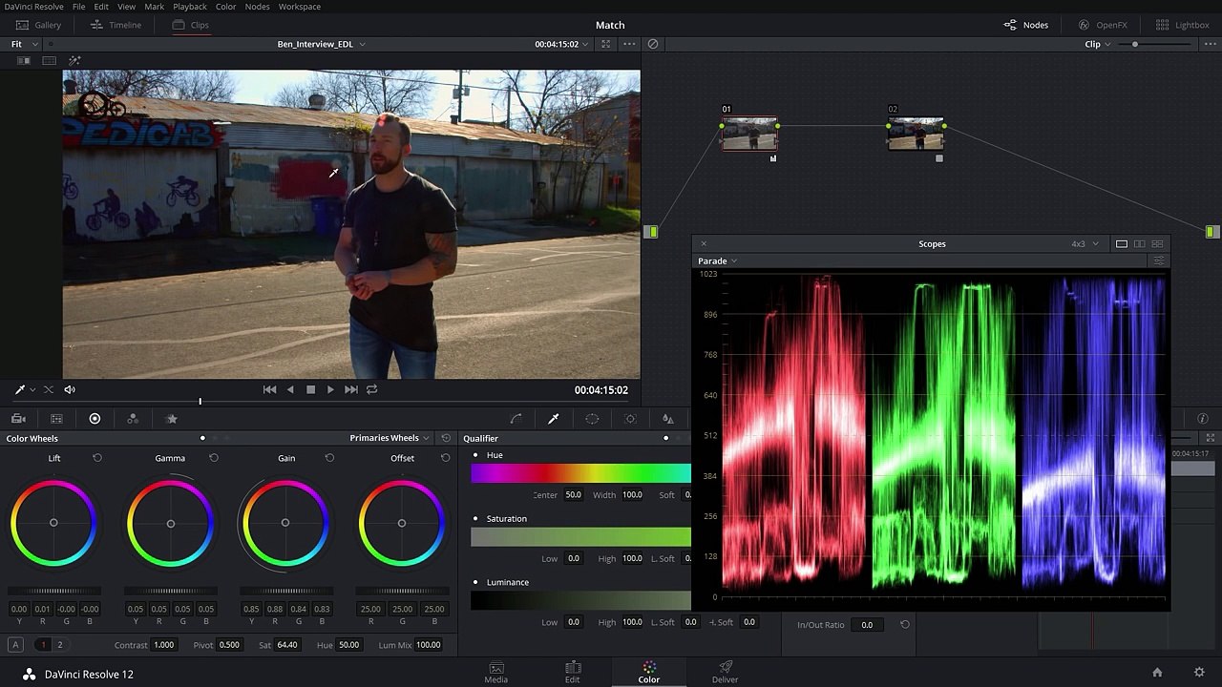Open the RGB Mixer palette icon
1222x687 pixels.
133,419
